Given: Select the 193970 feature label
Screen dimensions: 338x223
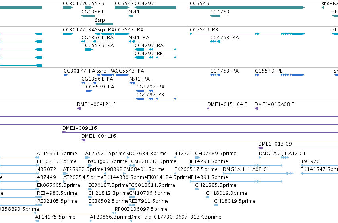Looking at the screenshot, I should (310, 161).
